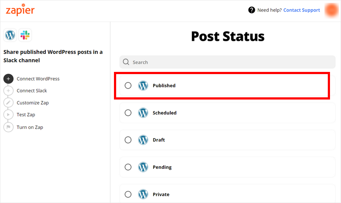The image size is (341, 203).
Task: Click WordPress icon in Published row
Action: [x=143, y=85]
